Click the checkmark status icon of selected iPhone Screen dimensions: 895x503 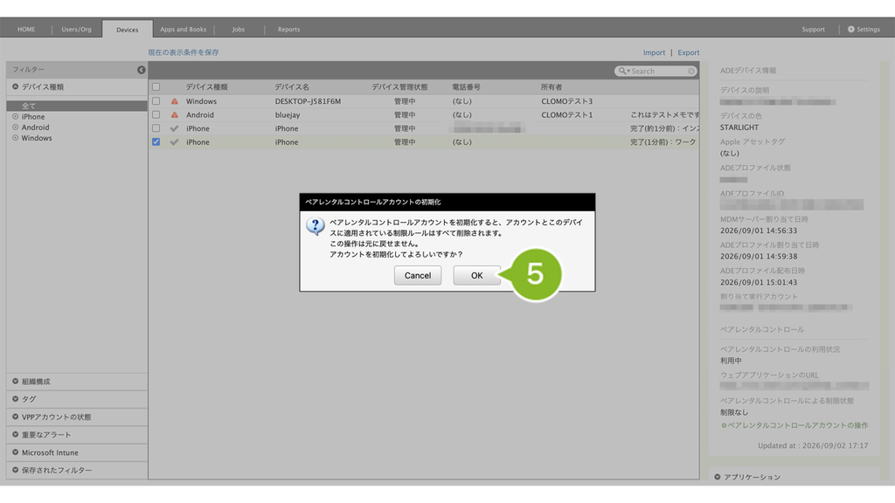pos(175,142)
